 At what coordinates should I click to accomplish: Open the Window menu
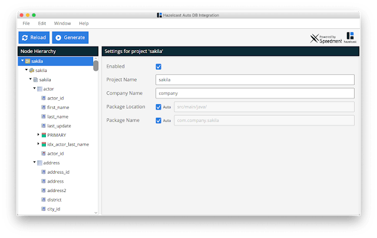62,24
